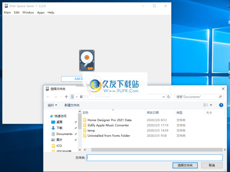Select the temp folder
Viewport: 230px width, 172px height.
(x=91, y=130)
